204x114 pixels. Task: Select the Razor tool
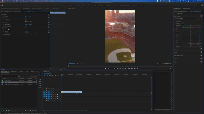(40, 79)
